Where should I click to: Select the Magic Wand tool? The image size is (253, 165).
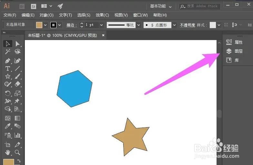point(8,52)
